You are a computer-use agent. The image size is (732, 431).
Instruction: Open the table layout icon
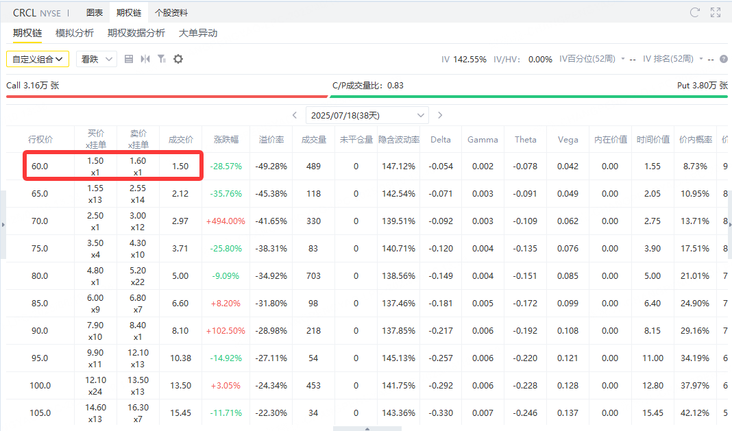click(129, 59)
